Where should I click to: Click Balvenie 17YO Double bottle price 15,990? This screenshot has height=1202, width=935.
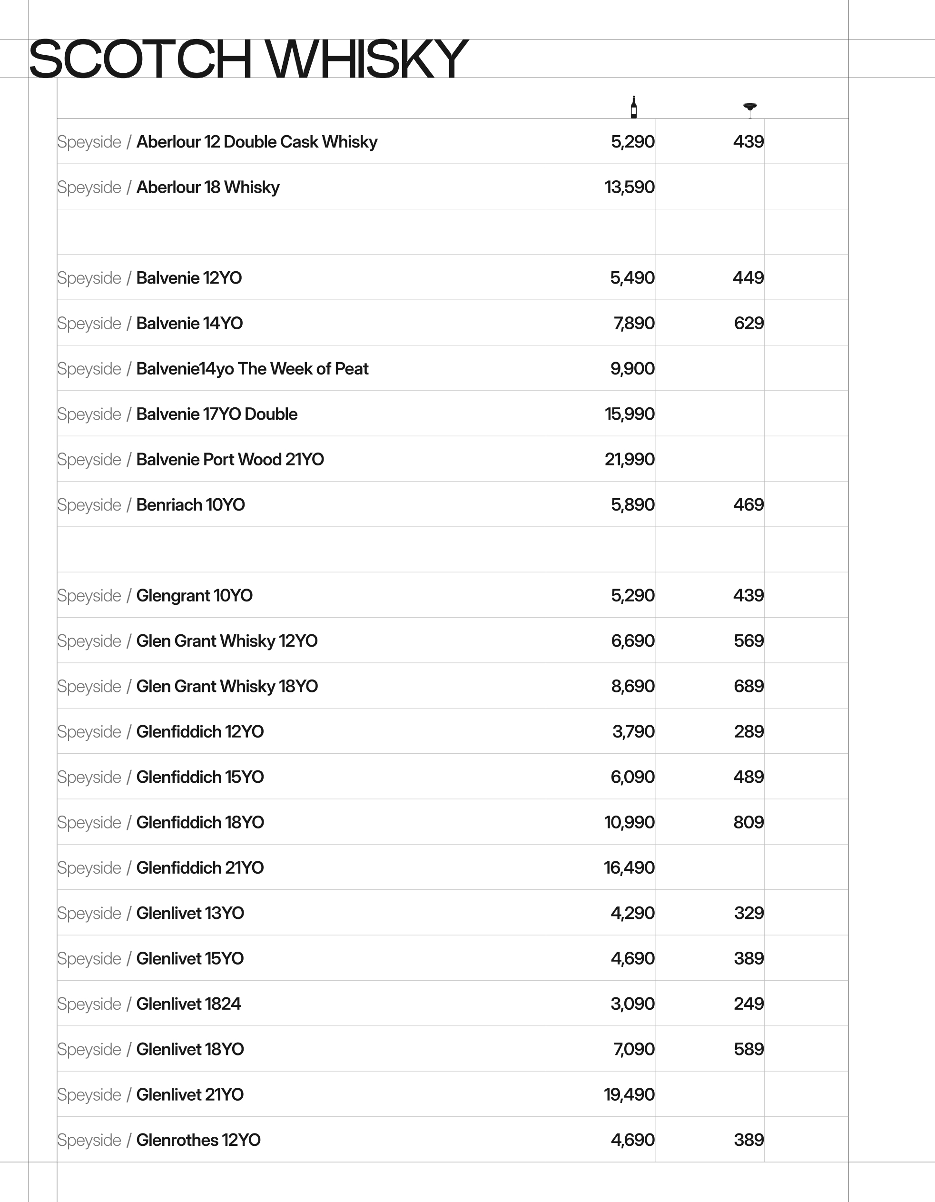tap(630, 414)
